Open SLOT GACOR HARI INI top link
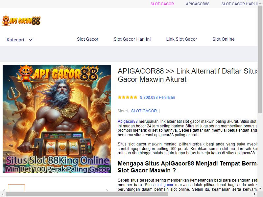The image size is (263, 197). tap(240, 4)
